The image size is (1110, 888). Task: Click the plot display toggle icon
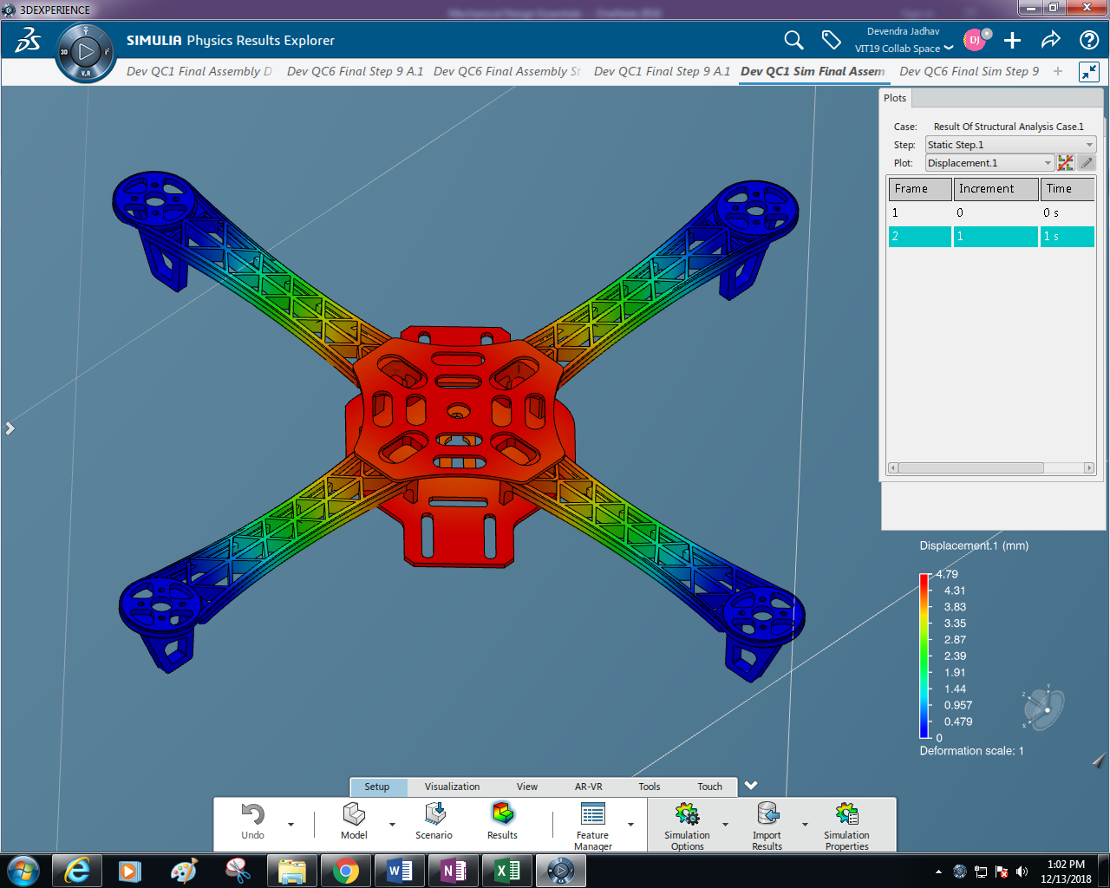pyautogui.click(x=1066, y=162)
